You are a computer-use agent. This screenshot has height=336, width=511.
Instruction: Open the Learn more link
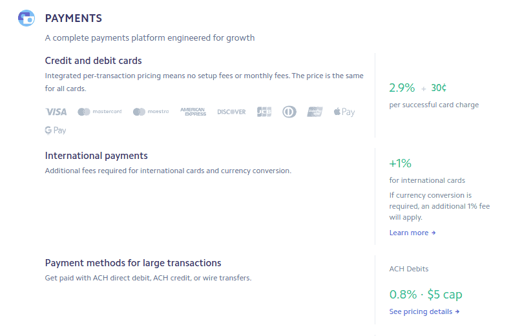[412, 233]
